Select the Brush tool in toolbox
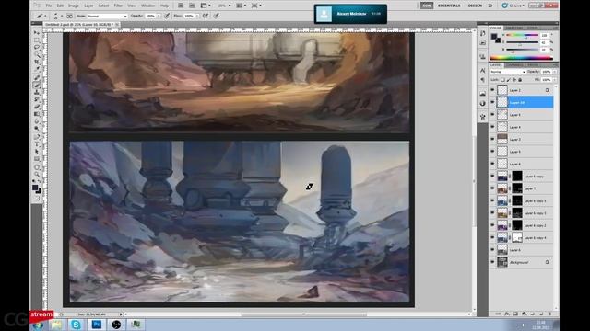590x331 pixels. point(37,86)
